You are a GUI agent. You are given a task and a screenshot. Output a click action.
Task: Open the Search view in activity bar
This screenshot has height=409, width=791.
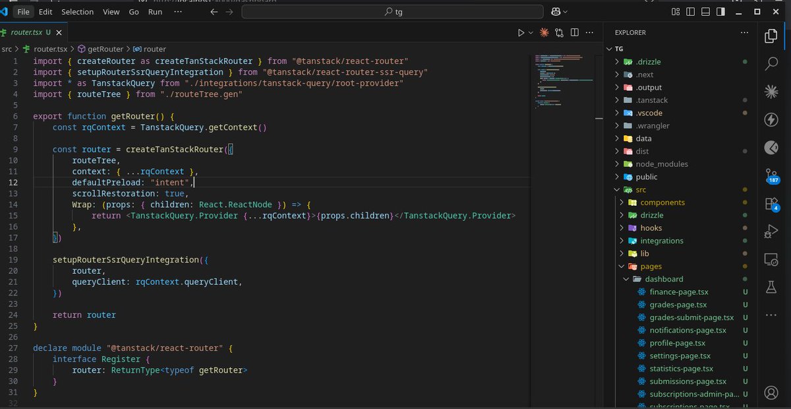pyautogui.click(x=771, y=63)
